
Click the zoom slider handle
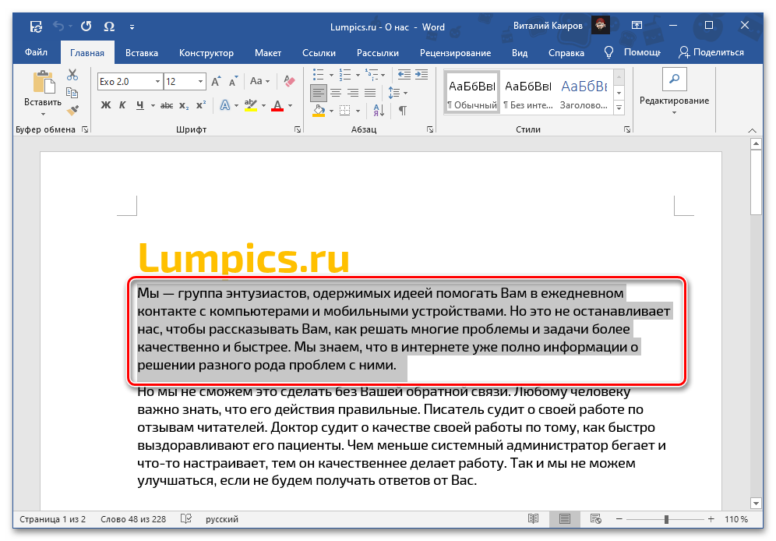(667, 519)
